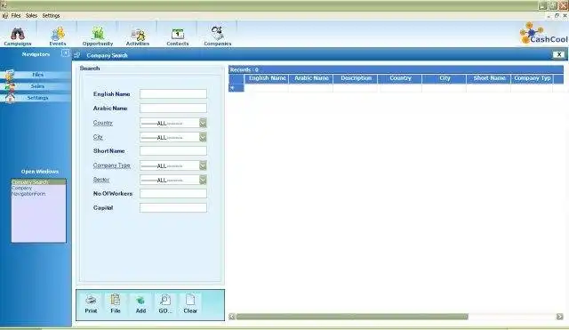
Task: Click the Sector label link
Action: 100,180
